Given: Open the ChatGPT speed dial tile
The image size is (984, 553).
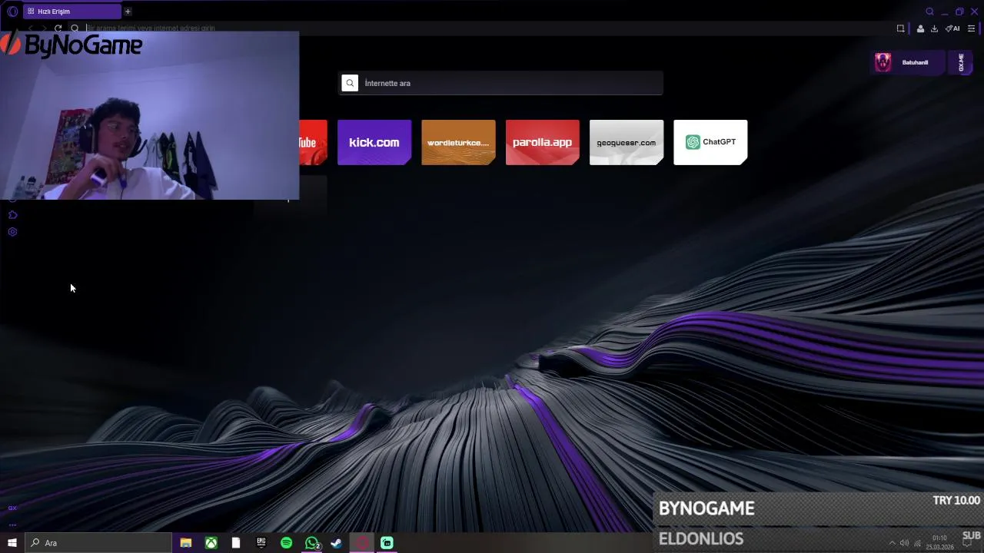Looking at the screenshot, I should click(710, 142).
